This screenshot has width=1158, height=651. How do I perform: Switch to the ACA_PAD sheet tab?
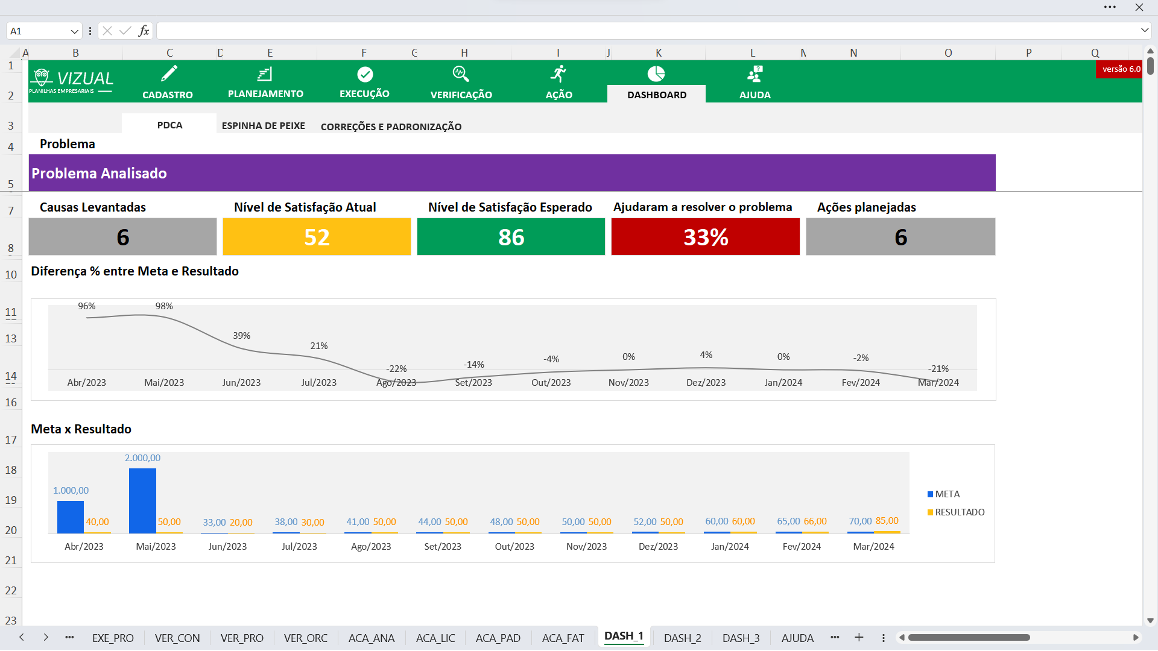coord(498,638)
